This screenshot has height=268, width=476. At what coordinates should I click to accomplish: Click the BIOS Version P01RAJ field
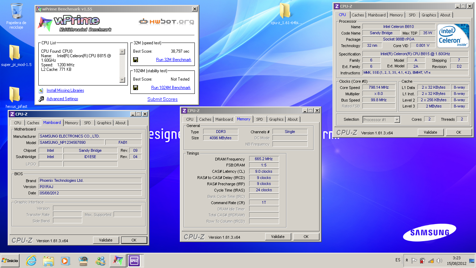pos(90,187)
